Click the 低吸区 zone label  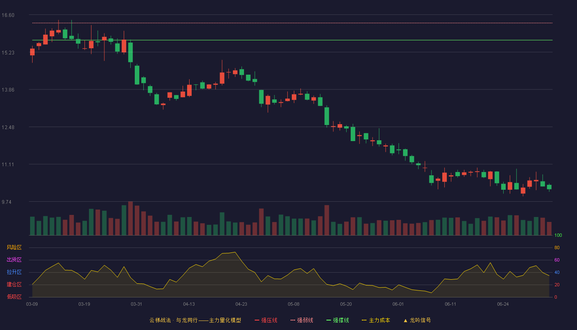tap(14, 297)
